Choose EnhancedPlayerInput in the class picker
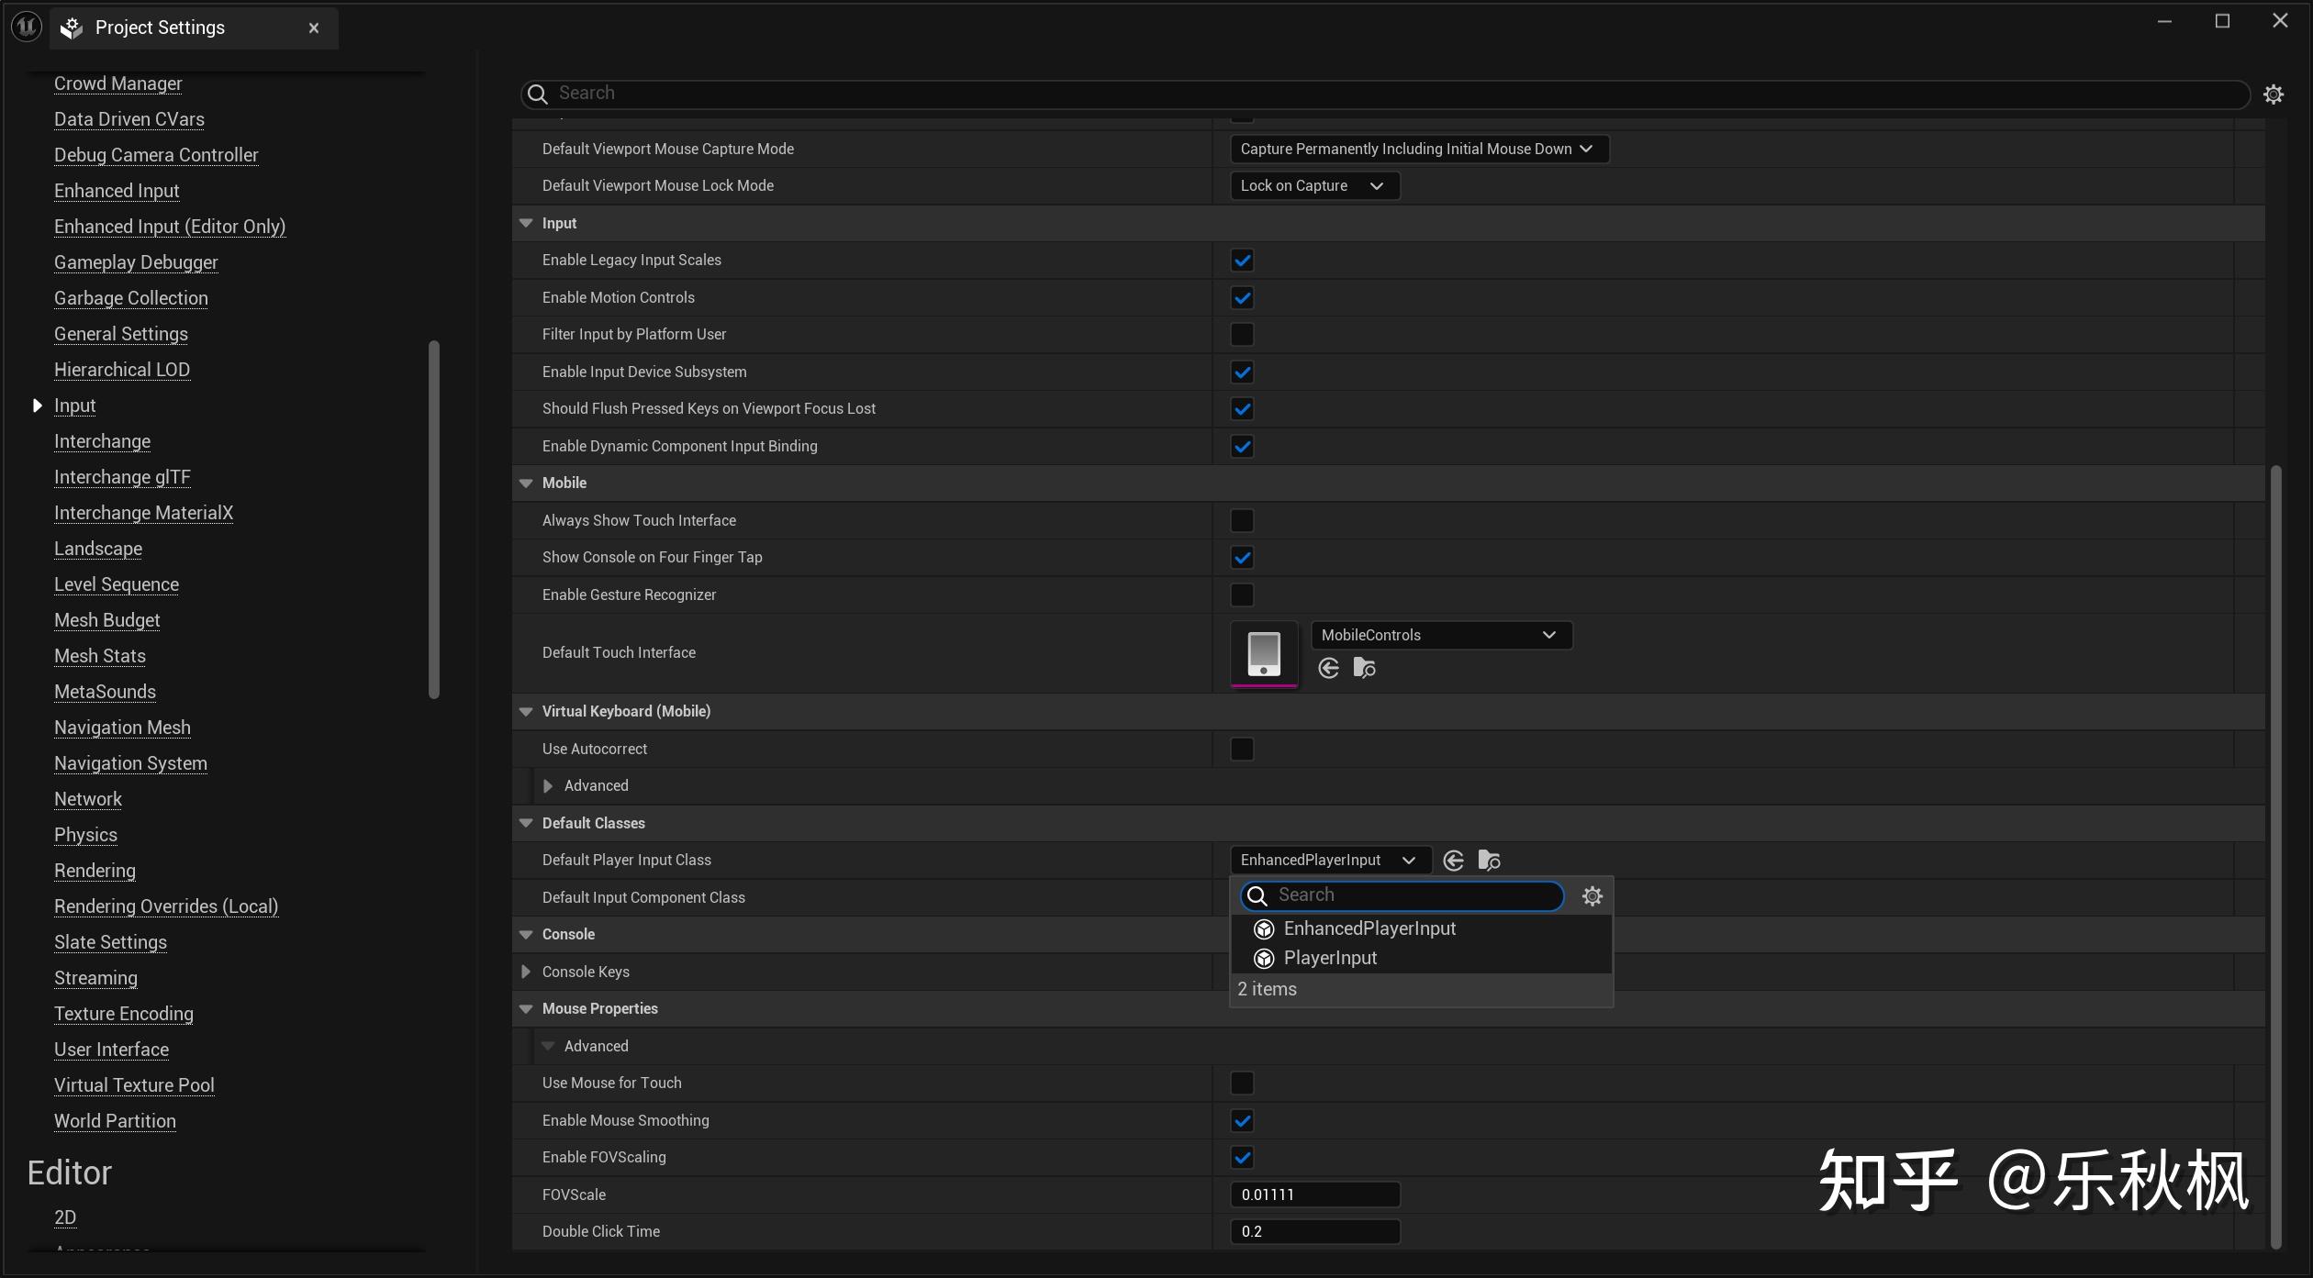Viewport: 2313px width, 1278px height. (x=1369, y=928)
